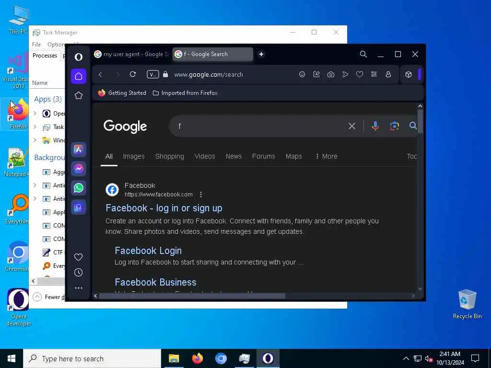
Task: Click the Recycle Bin desktop icon
Action: click(467, 304)
